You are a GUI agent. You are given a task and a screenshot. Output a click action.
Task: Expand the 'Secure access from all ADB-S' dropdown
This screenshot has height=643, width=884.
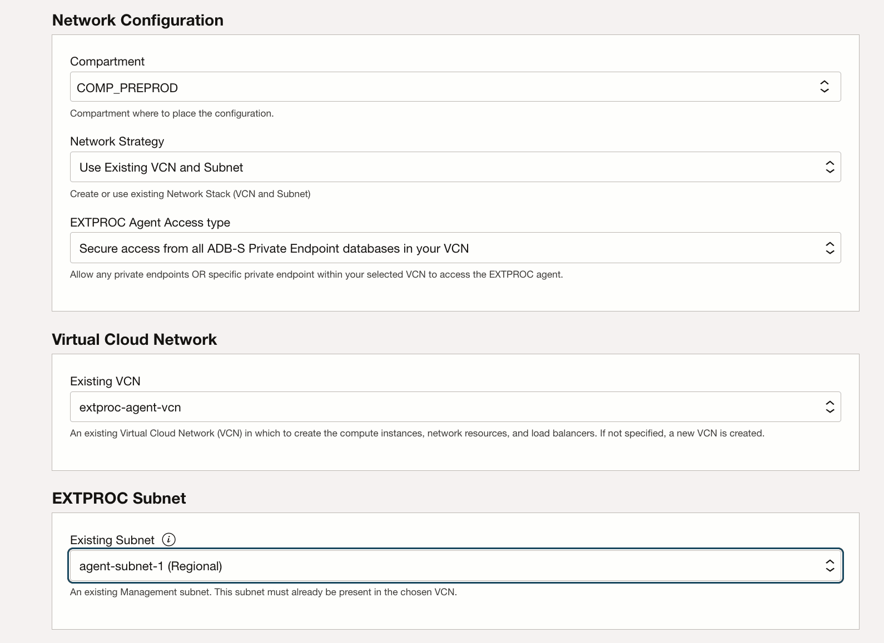(445, 248)
